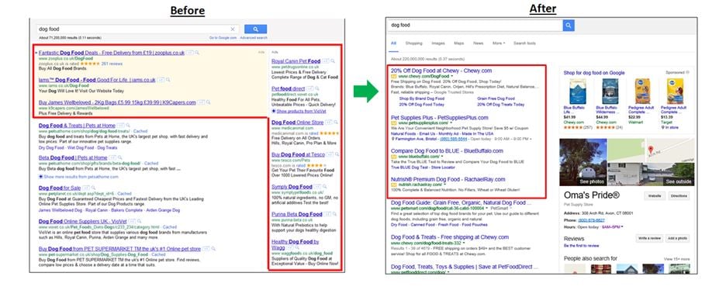Click 'Shop for dog food on Google' heading
The height and width of the screenshot is (297, 726).
pyautogui.click(x=594, y=73)
